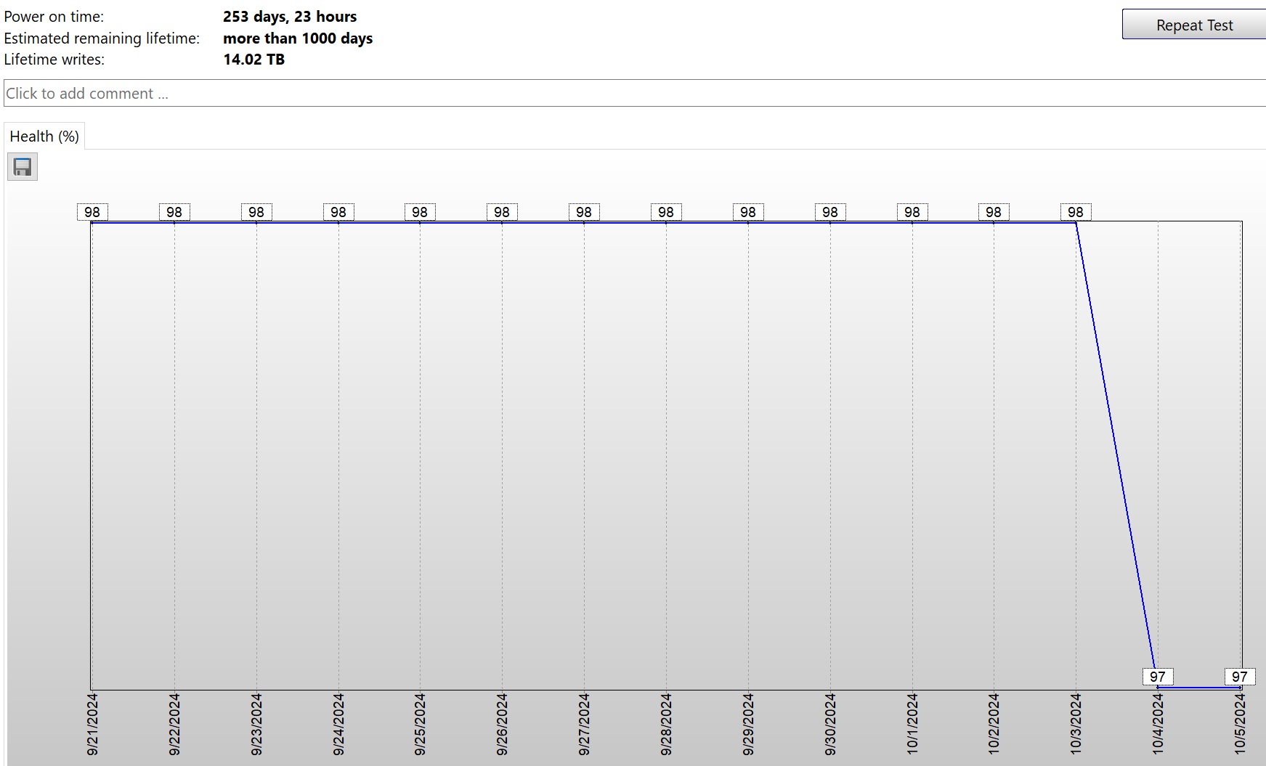Viewport: 1266px width, 766px height.
Task: Select the 253 days, 23 hours value
Action: tap(290, 17)
